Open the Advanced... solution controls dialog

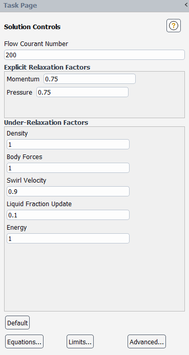(146, 341)
